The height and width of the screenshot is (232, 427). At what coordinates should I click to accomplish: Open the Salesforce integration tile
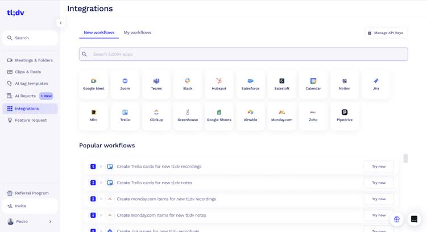pos(250,84)
